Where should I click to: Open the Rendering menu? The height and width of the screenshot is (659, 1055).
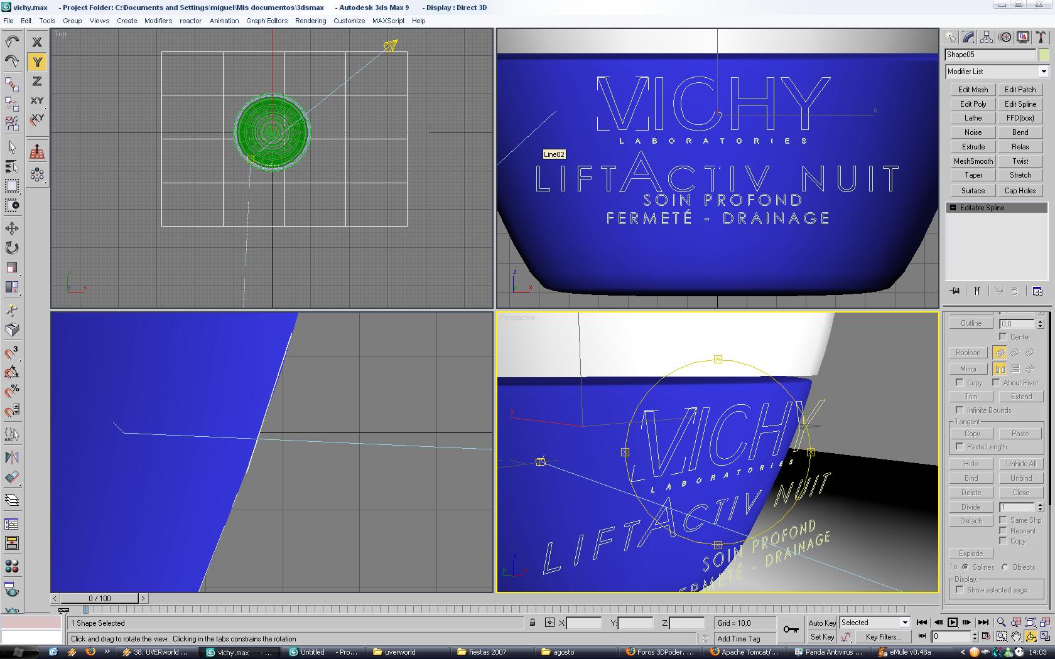pos(311,21)
